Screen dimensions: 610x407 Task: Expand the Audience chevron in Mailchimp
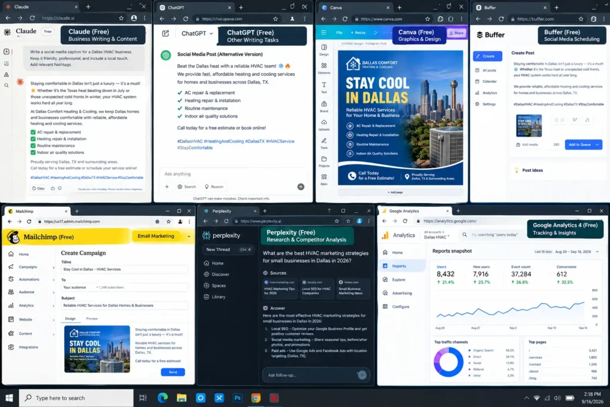(54, 292)
